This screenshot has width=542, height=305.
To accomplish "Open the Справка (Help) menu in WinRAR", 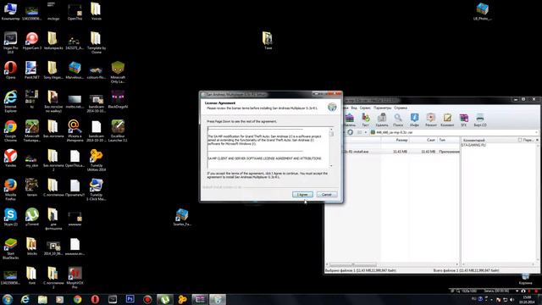I will [x=401, y=108].
